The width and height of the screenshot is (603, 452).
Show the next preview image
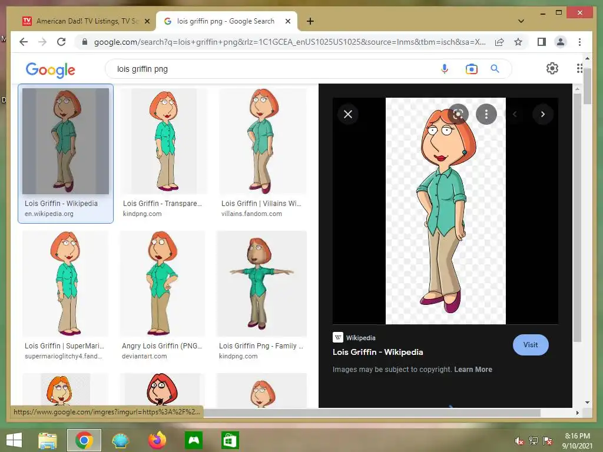(542, 114)
